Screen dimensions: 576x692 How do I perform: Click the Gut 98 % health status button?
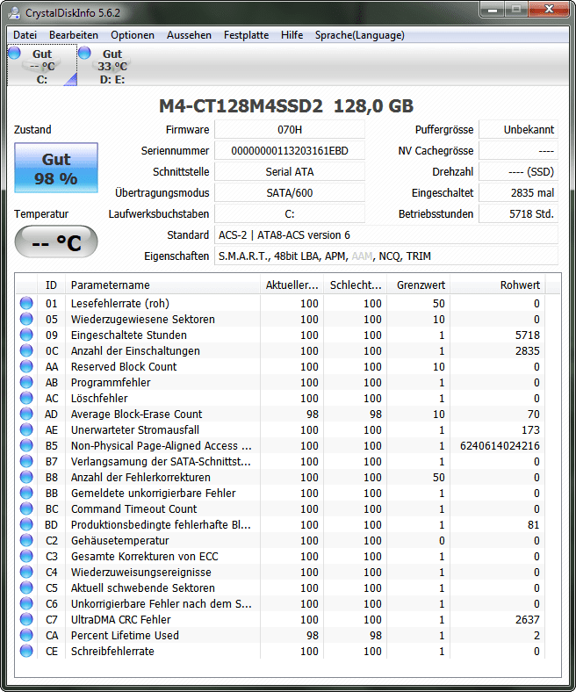56,168
